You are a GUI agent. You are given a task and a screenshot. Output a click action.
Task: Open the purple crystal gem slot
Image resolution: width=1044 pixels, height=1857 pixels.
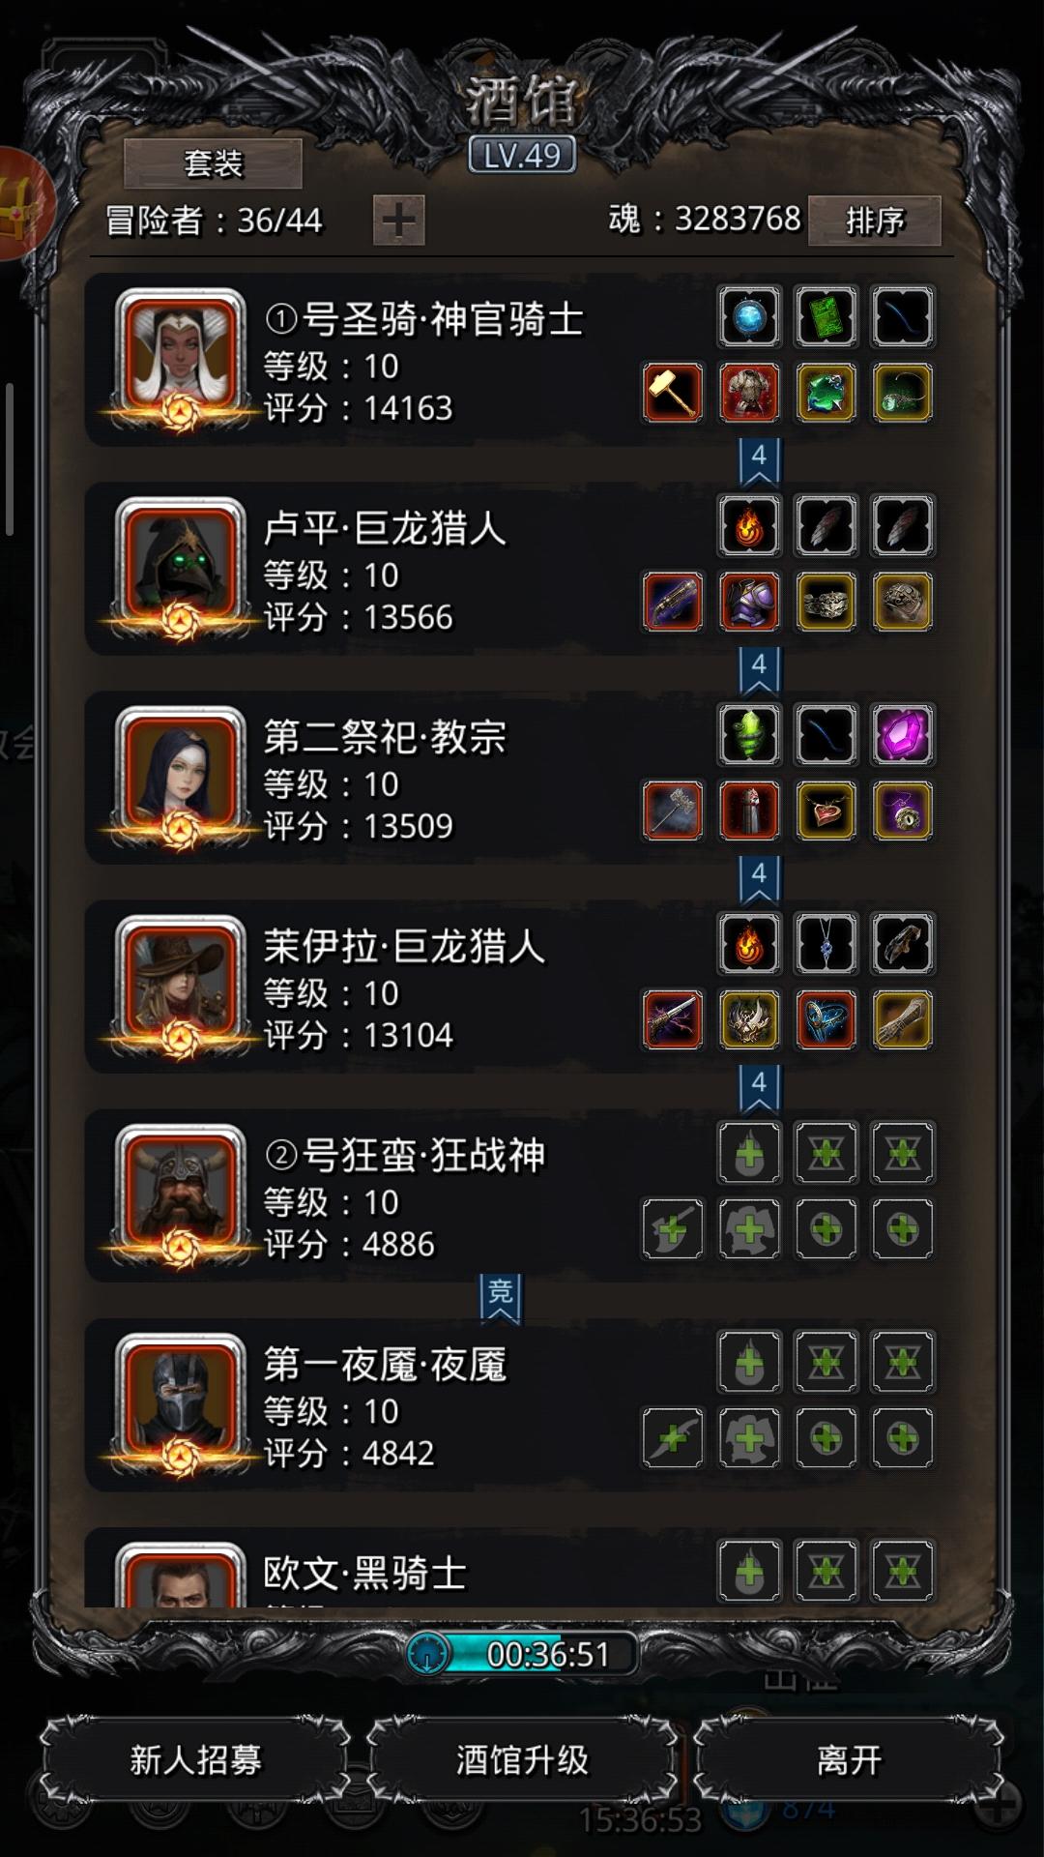pyautogui.click(x=902, y=734)
